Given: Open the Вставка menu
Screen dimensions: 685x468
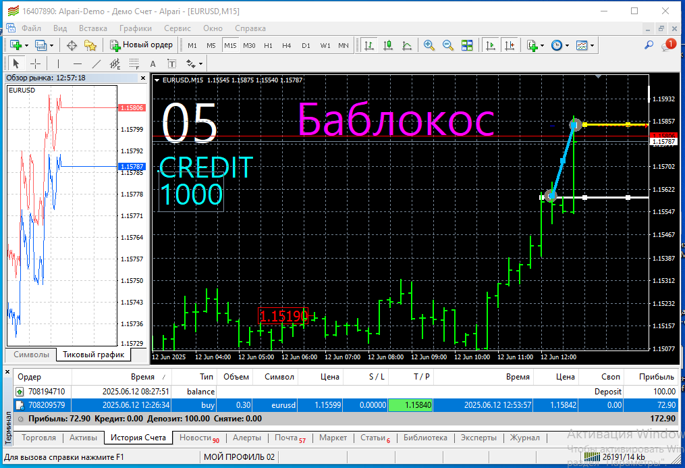Looking at the screenshot, I should click(93, 28).
